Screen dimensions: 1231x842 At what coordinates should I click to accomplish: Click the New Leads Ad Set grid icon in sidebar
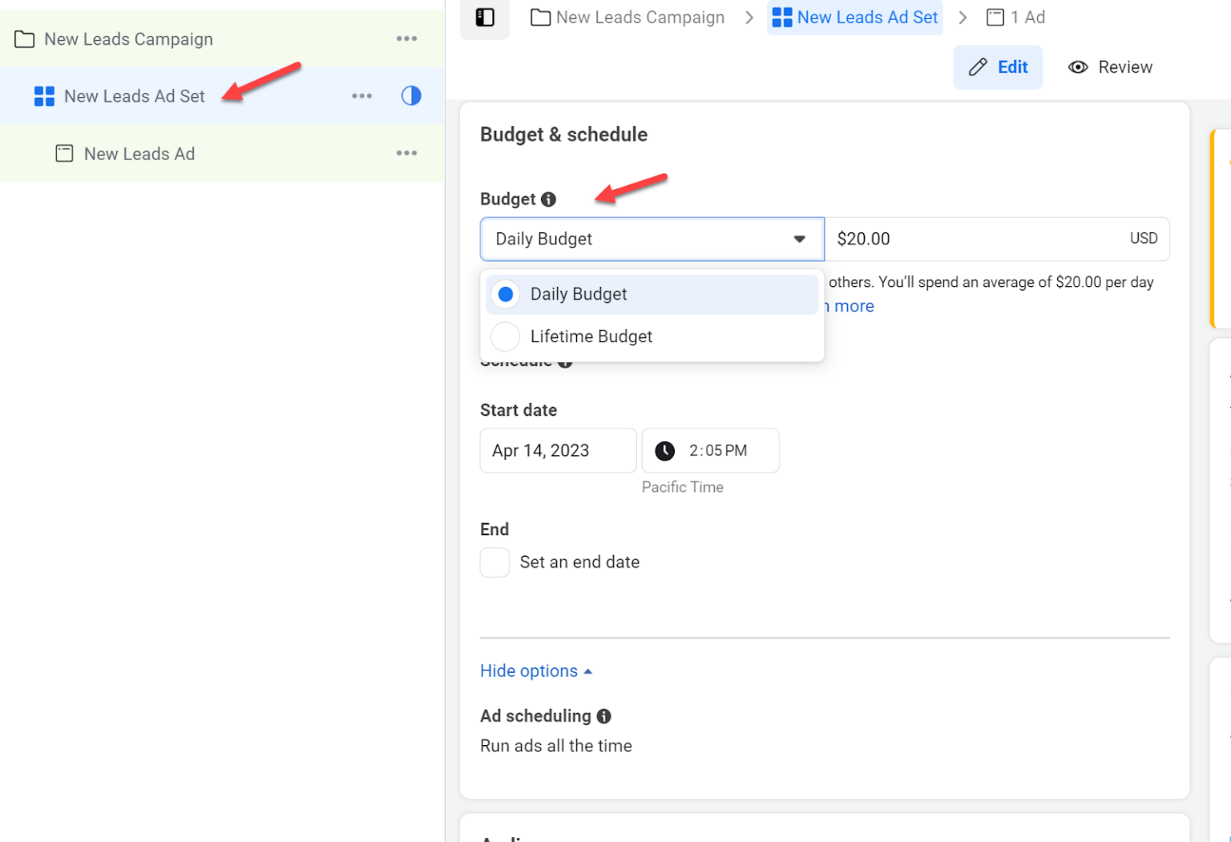(44, 96)
